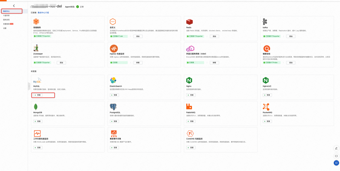Install the 工作负载性能监控 integration
Viewport: 340px width, 171px height.
[x=38, y=148]
